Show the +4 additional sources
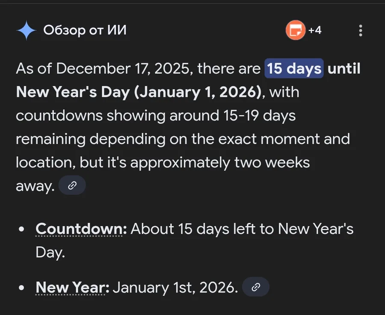This screenshot has height=315, width=385. 315,30
